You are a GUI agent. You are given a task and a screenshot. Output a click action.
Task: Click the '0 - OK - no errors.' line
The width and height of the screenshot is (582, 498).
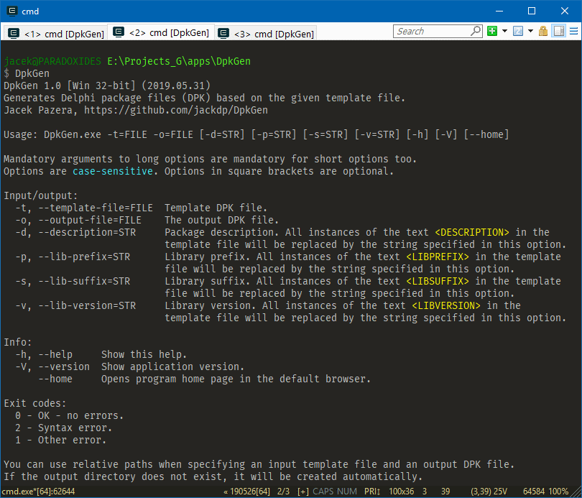click(70, 415)
